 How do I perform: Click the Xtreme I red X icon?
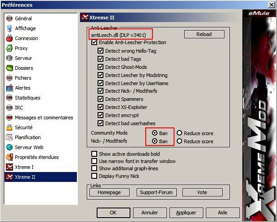[9, 167]
